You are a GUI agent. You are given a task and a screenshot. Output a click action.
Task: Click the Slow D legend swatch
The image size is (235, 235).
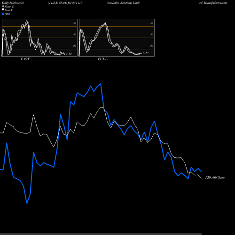click(3, 6)
